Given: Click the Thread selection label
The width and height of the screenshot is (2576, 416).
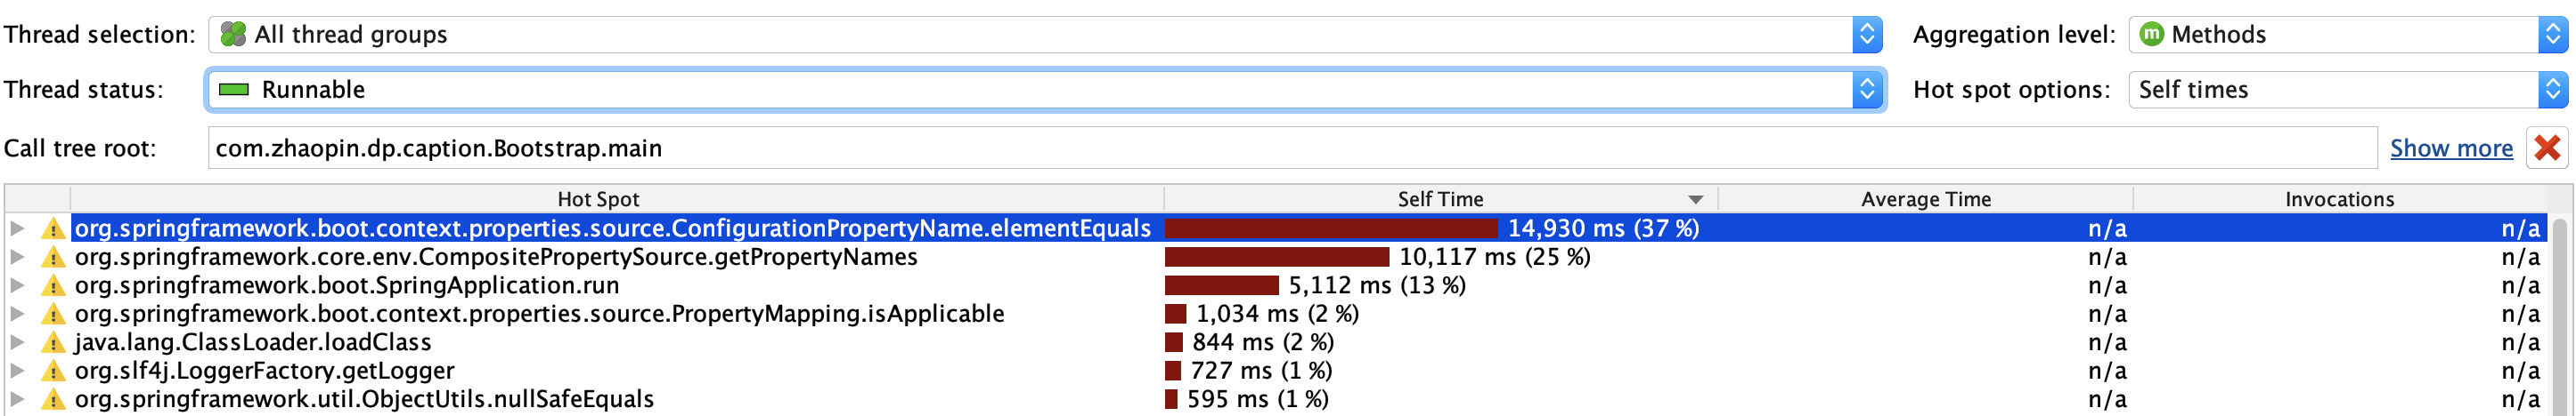Looking at the screenshot, I should (99, 34).
